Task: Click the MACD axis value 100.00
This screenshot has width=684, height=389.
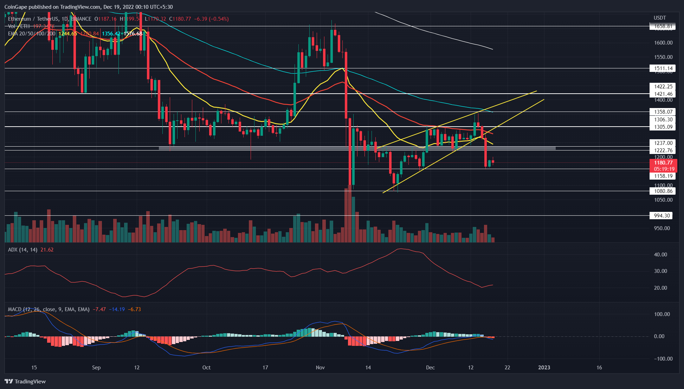Action: point(662,314)
